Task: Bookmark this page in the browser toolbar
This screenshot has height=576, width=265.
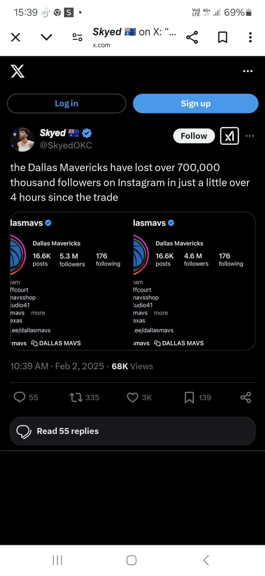Action: (222, 37)
